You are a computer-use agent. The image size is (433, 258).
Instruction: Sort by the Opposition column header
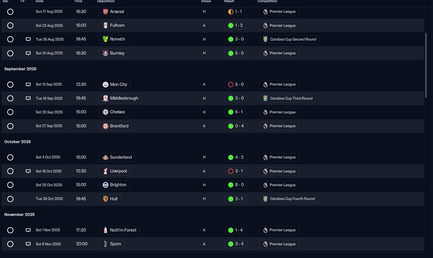click(x=106, y=1)
